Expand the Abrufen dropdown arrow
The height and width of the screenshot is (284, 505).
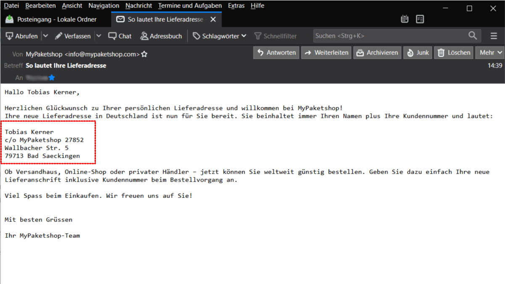pyautogui.click(x=45, y=36)
